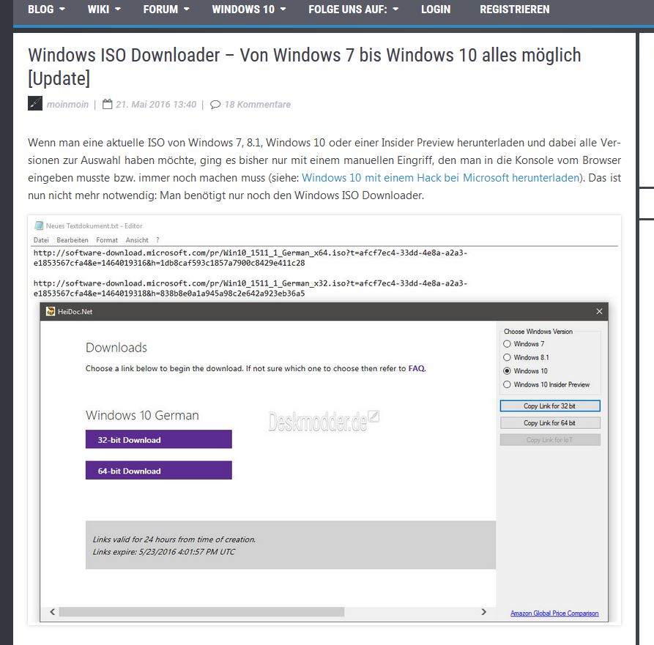654x645 pixels.
Task: Open the Ansicht menu in Editor
Action: click(x=137, y=240)
